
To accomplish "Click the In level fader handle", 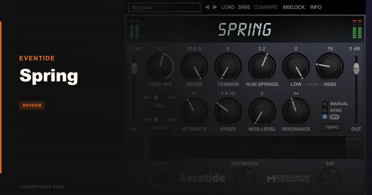I will pos(134,68).
